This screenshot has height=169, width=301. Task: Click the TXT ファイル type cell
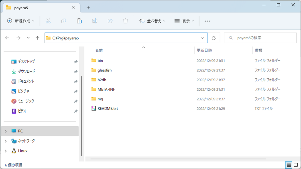[263, 109]
